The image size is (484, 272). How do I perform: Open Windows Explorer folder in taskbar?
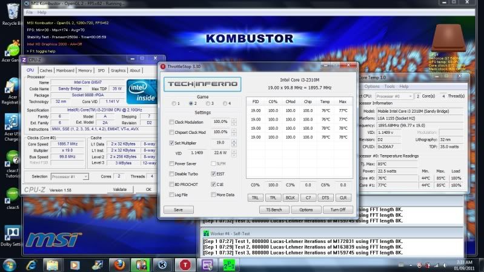53,264
